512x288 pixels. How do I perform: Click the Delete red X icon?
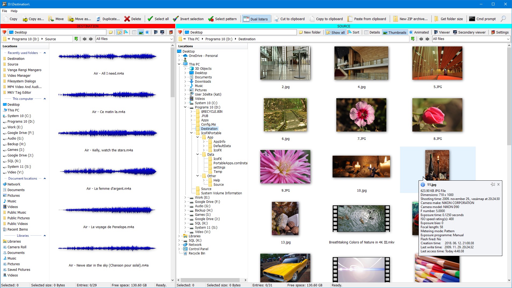(x=127, y=19)
